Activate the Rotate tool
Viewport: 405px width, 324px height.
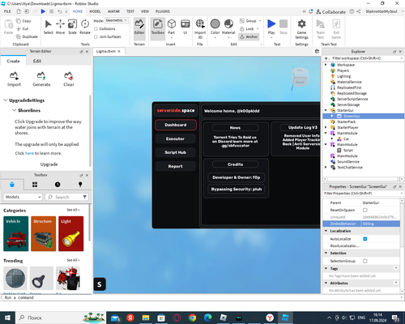(85, 27)
